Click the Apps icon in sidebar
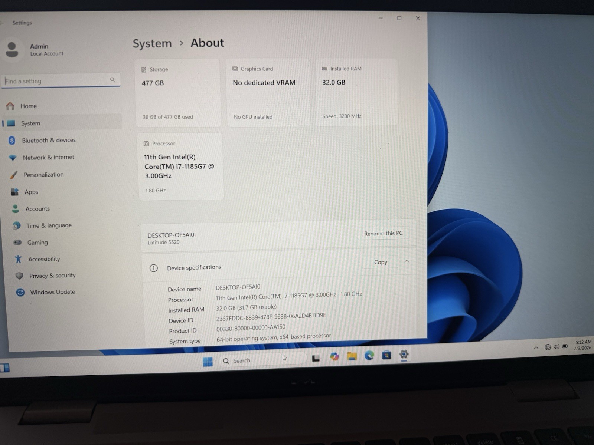 [14, 192]
